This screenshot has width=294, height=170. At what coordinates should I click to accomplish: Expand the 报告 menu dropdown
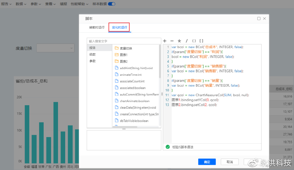6,4
